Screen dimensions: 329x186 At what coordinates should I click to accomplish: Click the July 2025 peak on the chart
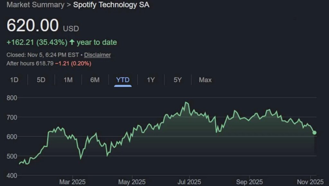(x=186, y=102)
